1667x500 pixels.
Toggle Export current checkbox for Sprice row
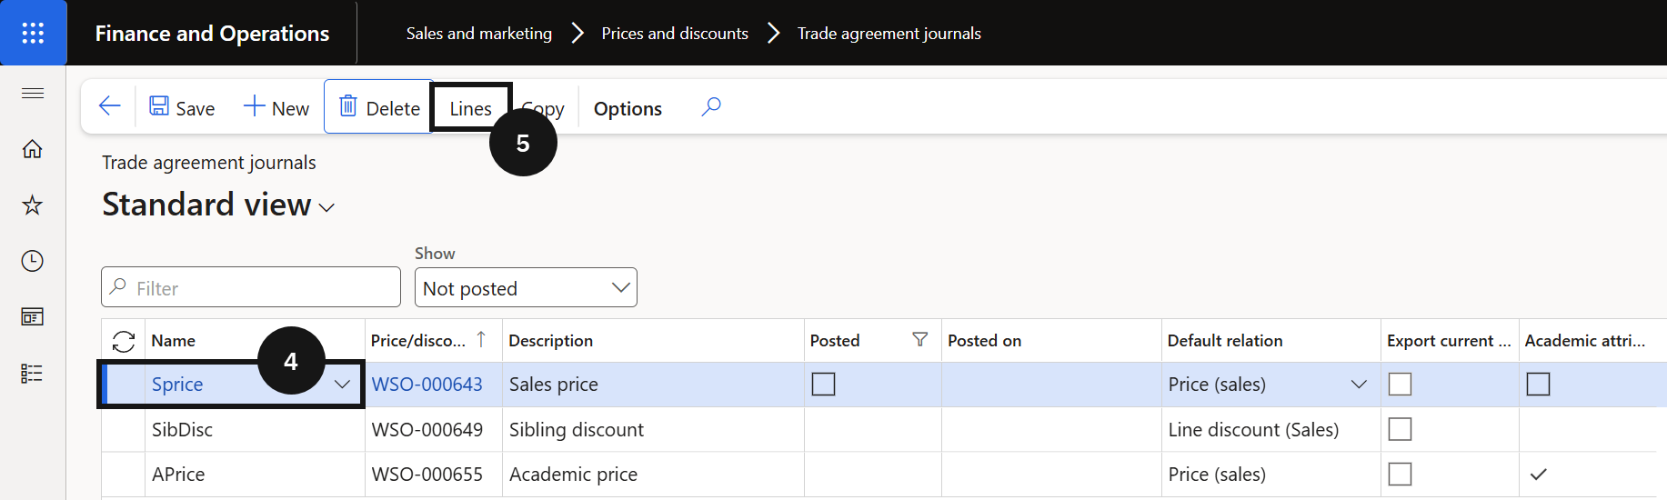[x=1401, y=385]
